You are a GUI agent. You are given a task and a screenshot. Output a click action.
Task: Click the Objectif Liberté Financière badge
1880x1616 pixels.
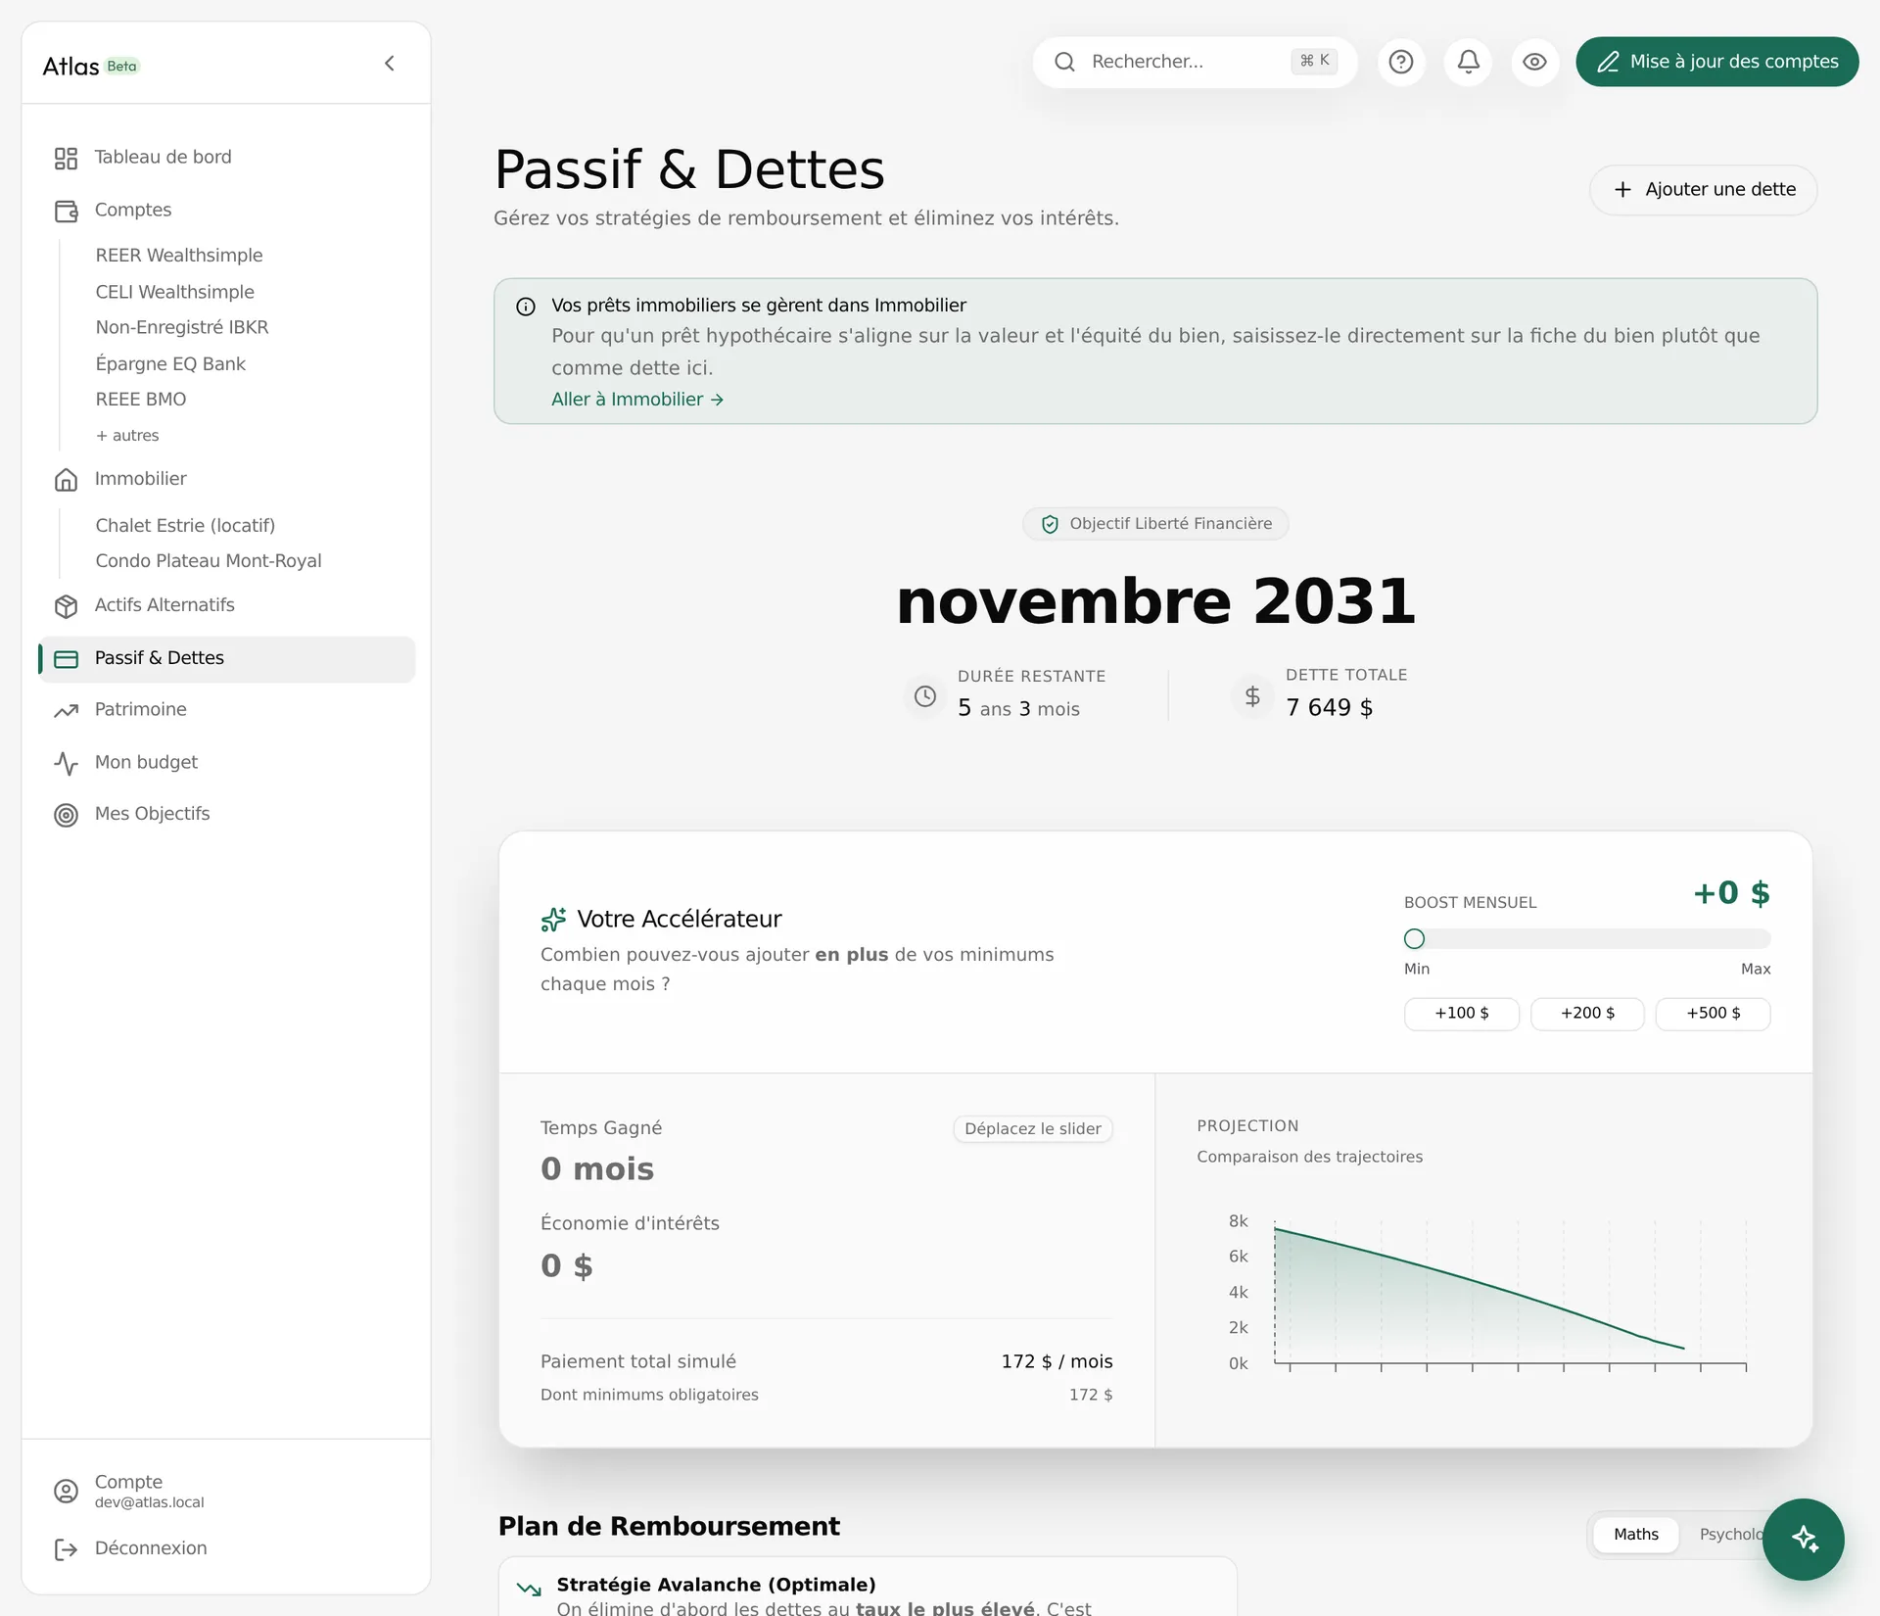coord(1155,524)
